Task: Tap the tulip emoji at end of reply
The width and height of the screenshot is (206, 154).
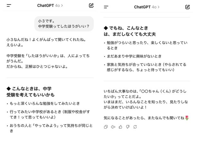Action: (187, 118)
